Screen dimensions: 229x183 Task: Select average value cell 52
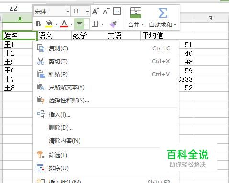click(186, 88)
